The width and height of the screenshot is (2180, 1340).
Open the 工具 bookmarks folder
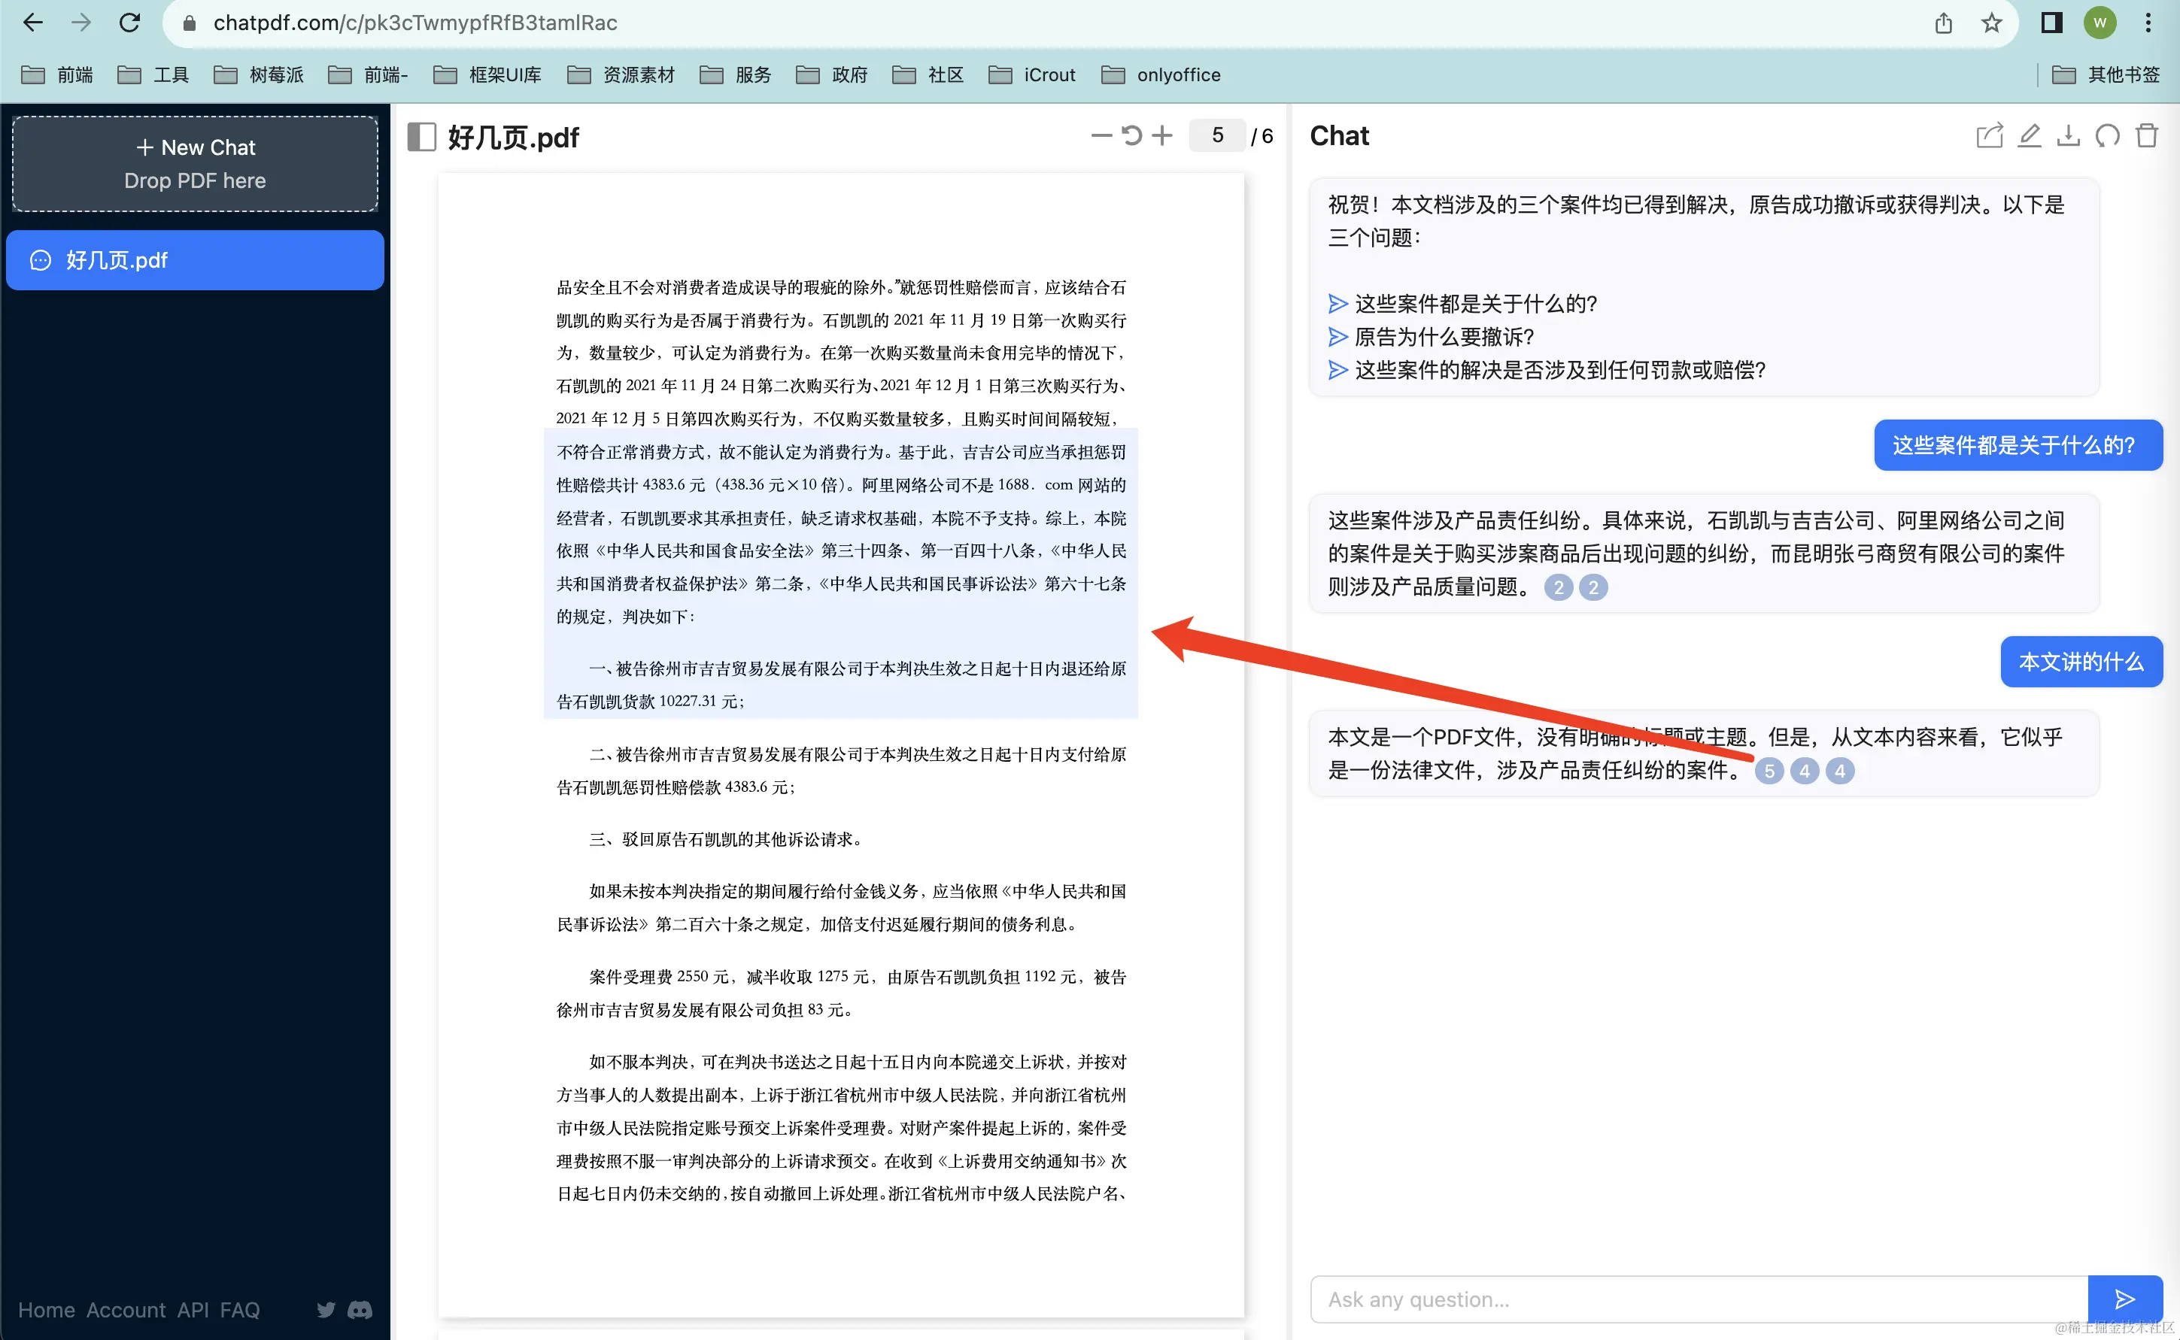click(x=172, y=74)
